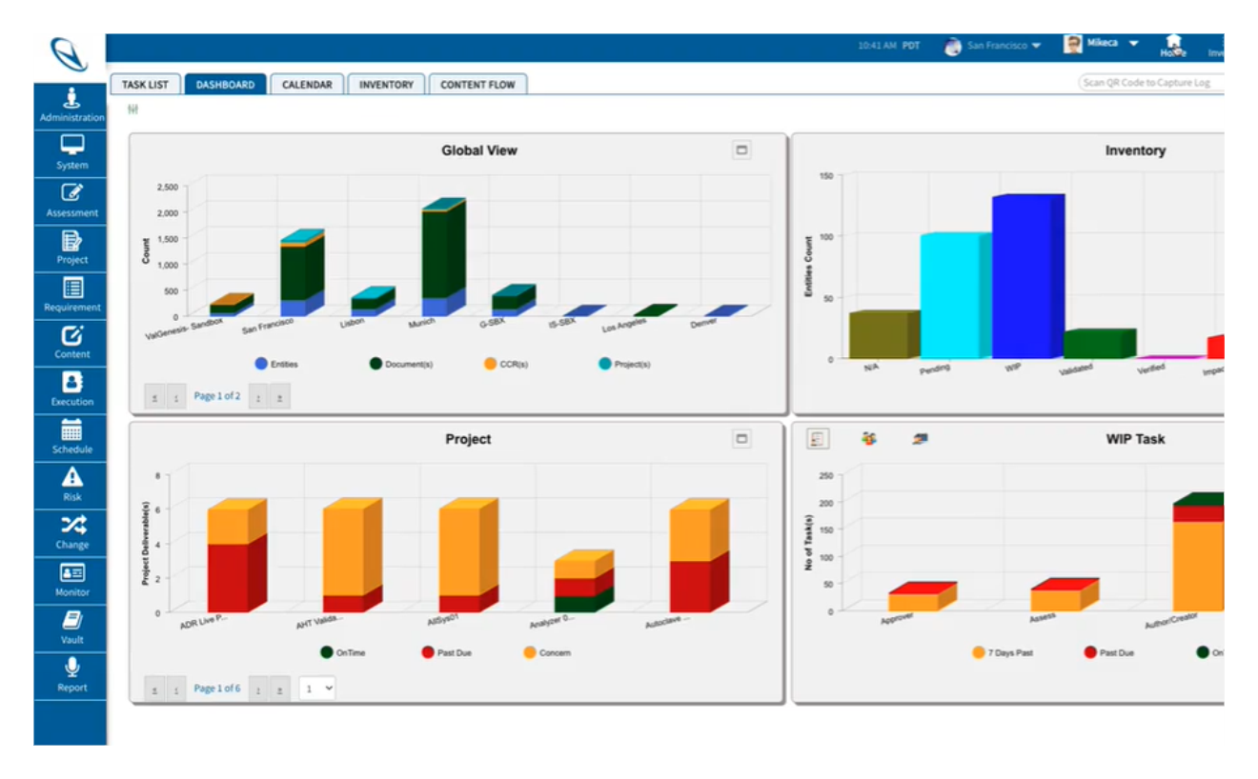Open dashboard filter settings icon below tabs

point(132,110)
